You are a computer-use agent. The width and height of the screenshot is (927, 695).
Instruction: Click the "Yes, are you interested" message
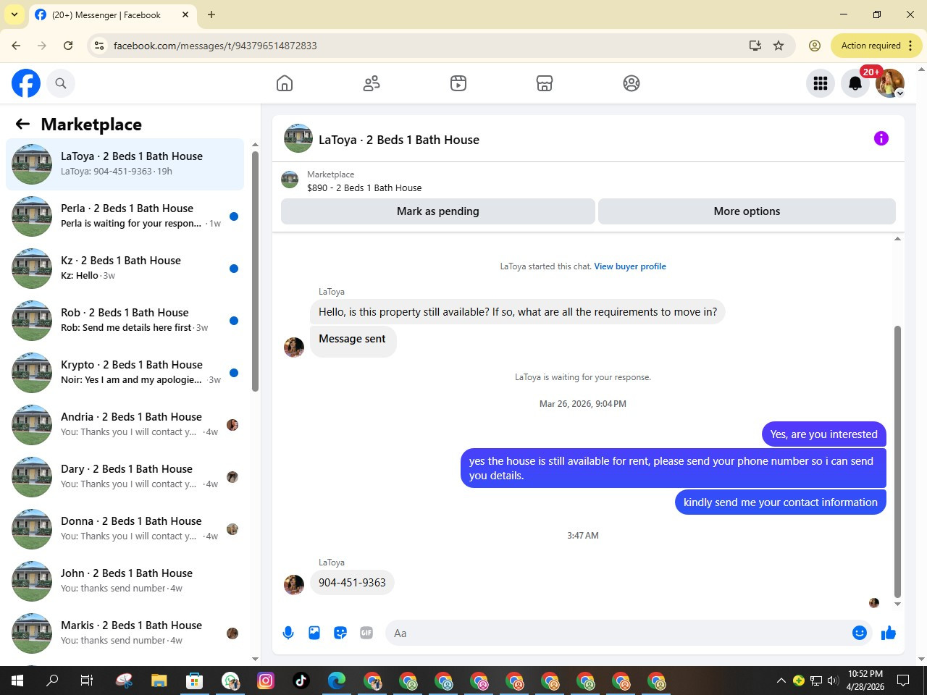(x=824, y=434)
